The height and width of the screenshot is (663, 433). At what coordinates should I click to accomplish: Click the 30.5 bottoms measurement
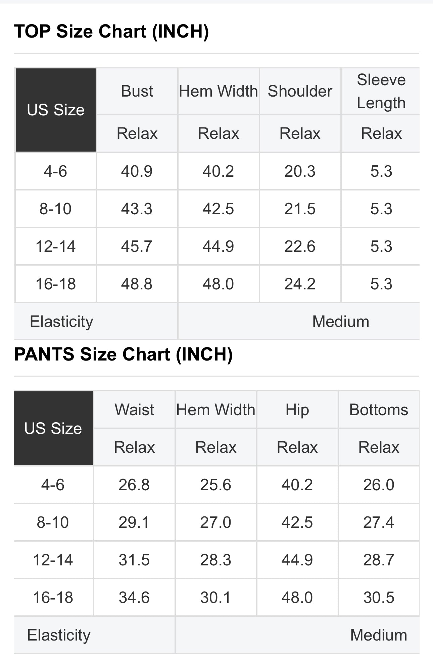(379, 598)
